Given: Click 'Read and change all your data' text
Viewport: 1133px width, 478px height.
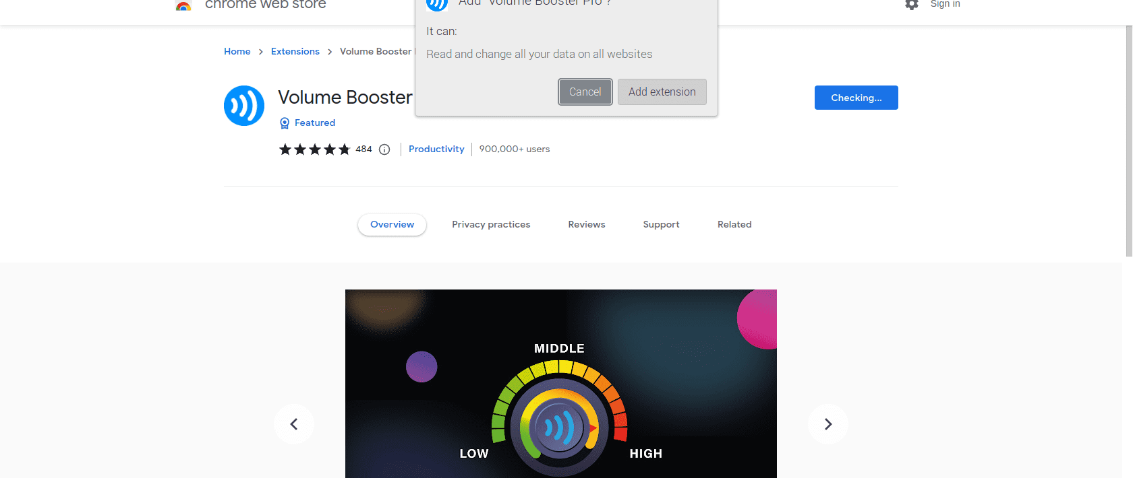Looking at the screenshot, I should click(x=540, y=55).
